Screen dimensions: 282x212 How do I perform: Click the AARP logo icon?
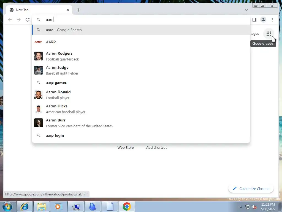[38, 42]
